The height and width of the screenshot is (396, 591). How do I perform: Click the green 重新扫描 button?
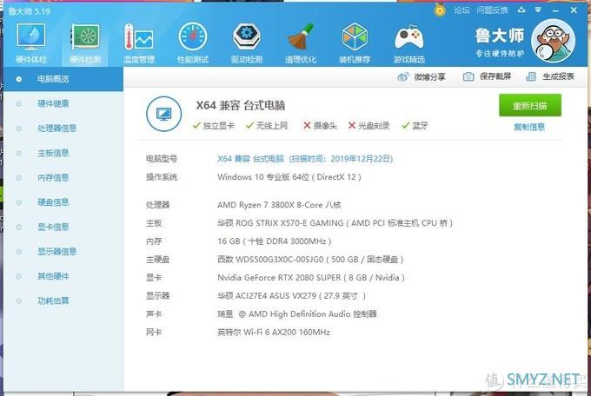coord(530,105)
